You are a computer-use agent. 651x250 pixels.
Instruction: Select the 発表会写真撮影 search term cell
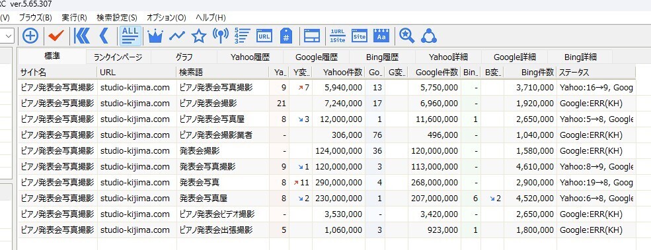[223, 167]
